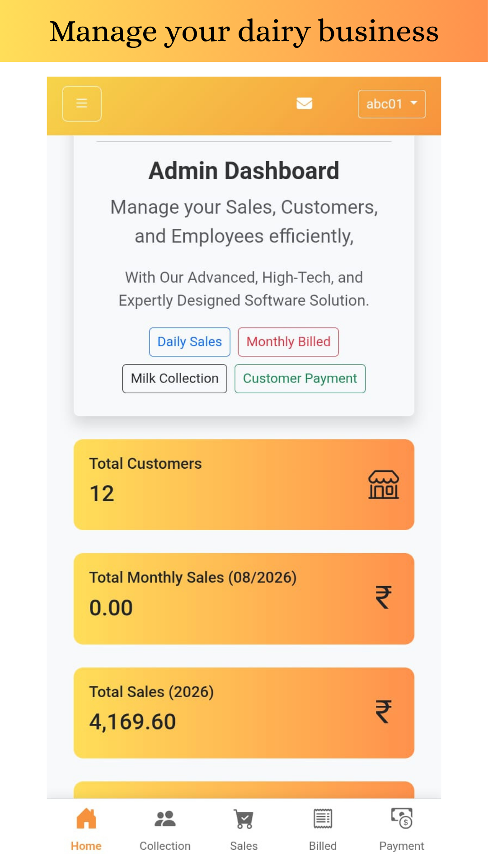Click rupee icon on Total Sales (2026)
The height and width of the screenshot is (867, 488).
(x=384, y=711)
